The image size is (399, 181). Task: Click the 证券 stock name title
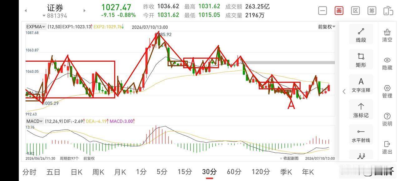click(55, 7)
